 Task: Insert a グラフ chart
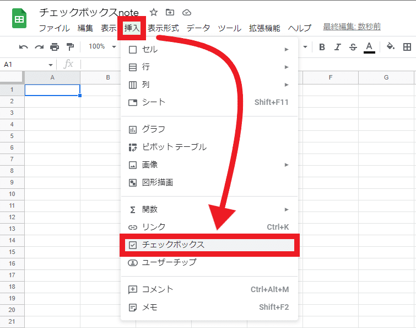click(x=209, y=129)
